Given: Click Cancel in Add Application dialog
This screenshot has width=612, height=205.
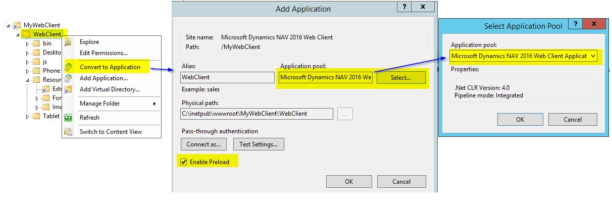Looking at the screenshot, I should pos(401,181).
